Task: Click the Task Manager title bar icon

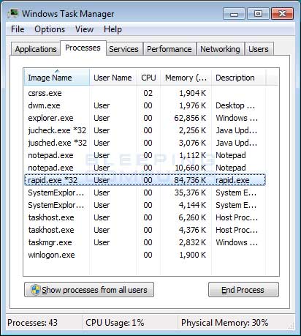Action: point(13,13)
